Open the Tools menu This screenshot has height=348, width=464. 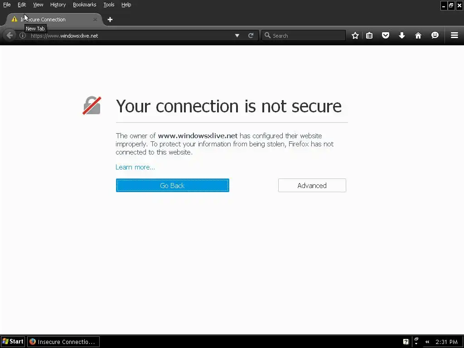(109, 5)
